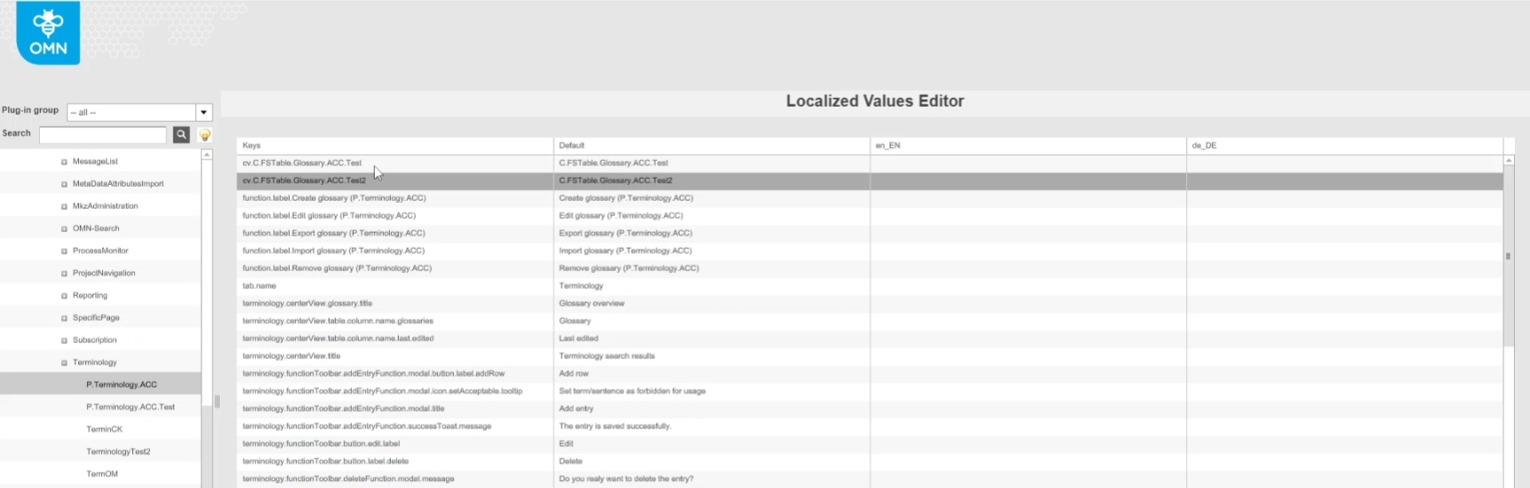
Task: Click the Keys column header
Action: 394,145
